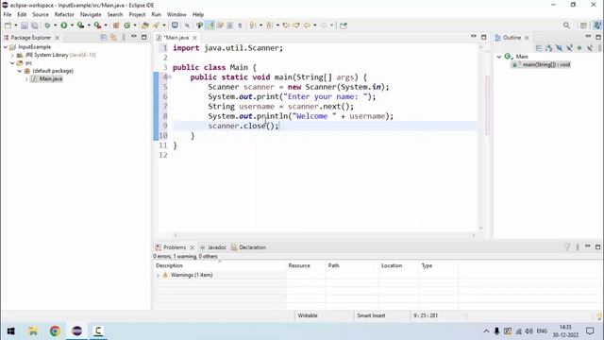This screenshot has height=340, width=604.
Task: Switch to the Javadoc tab
Action: point(213,247)
